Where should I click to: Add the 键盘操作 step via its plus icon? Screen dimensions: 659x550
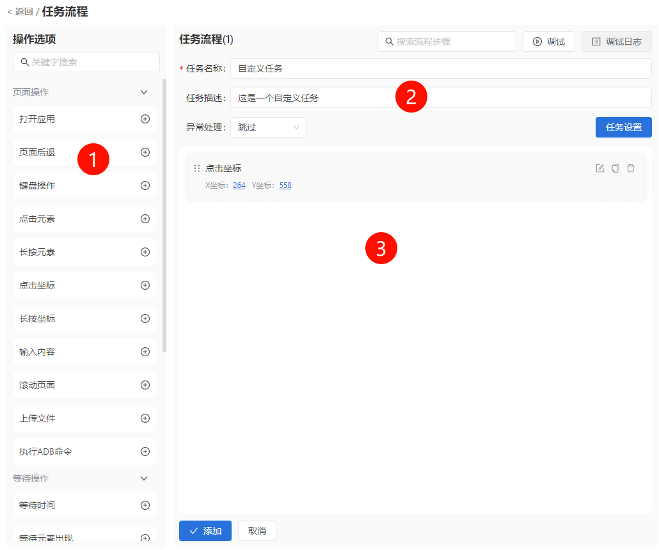tap(145, 185)
